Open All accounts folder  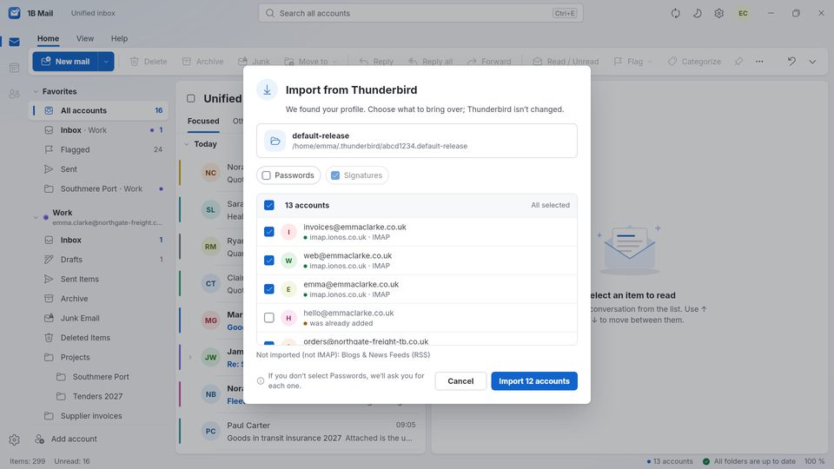(98, 110)
